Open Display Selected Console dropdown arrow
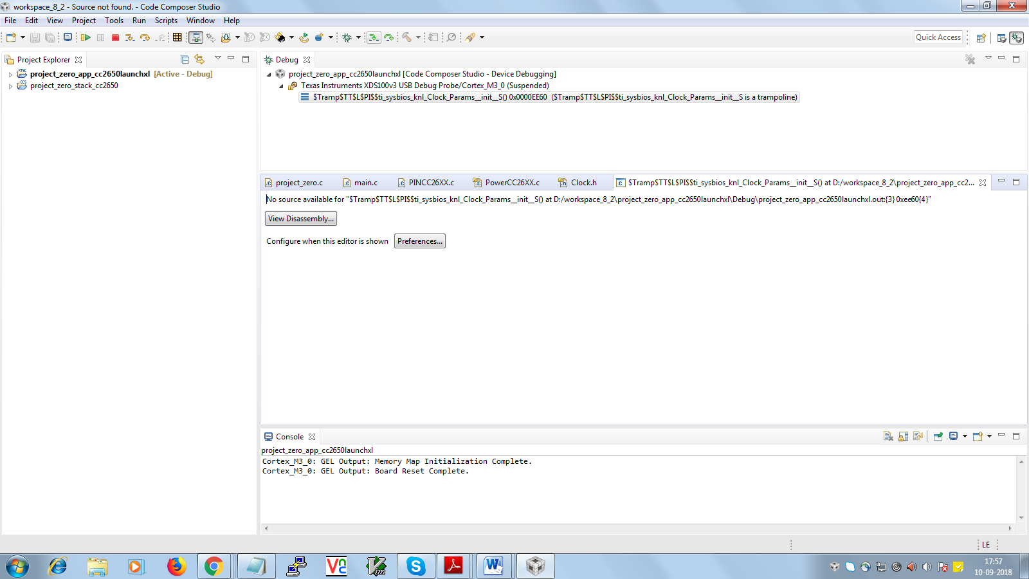The width and height of the screenshot is (1029, 579). [965, 436]
